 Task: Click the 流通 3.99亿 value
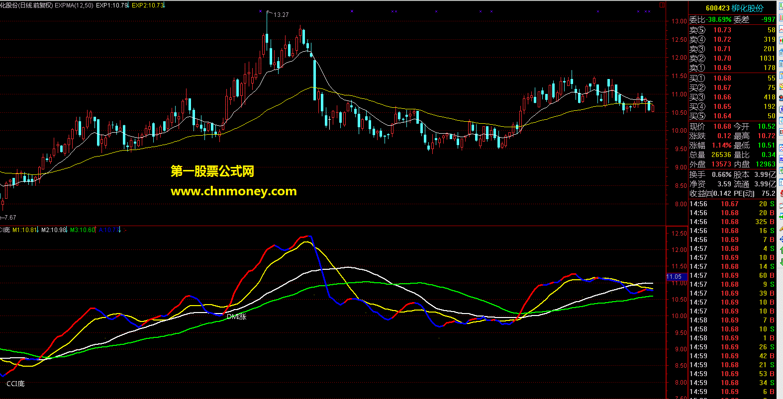pos(765,184)
